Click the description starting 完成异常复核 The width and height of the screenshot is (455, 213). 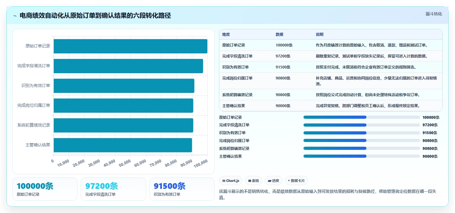click(368, 106)
